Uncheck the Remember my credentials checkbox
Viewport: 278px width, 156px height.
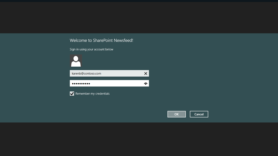pyautogui.click(x=72, y=94)
